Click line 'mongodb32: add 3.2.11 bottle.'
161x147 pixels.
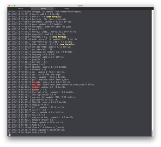tap(49, 34)
